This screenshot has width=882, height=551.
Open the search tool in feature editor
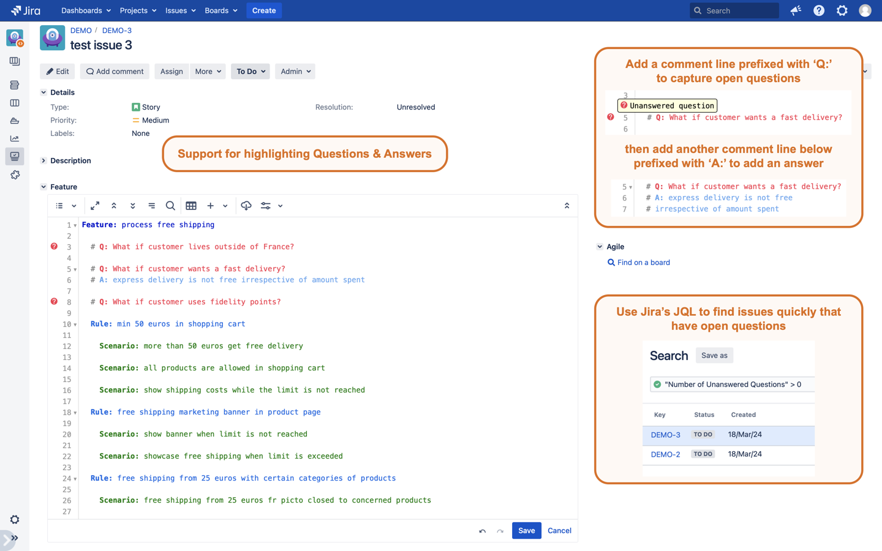(170, 206)
